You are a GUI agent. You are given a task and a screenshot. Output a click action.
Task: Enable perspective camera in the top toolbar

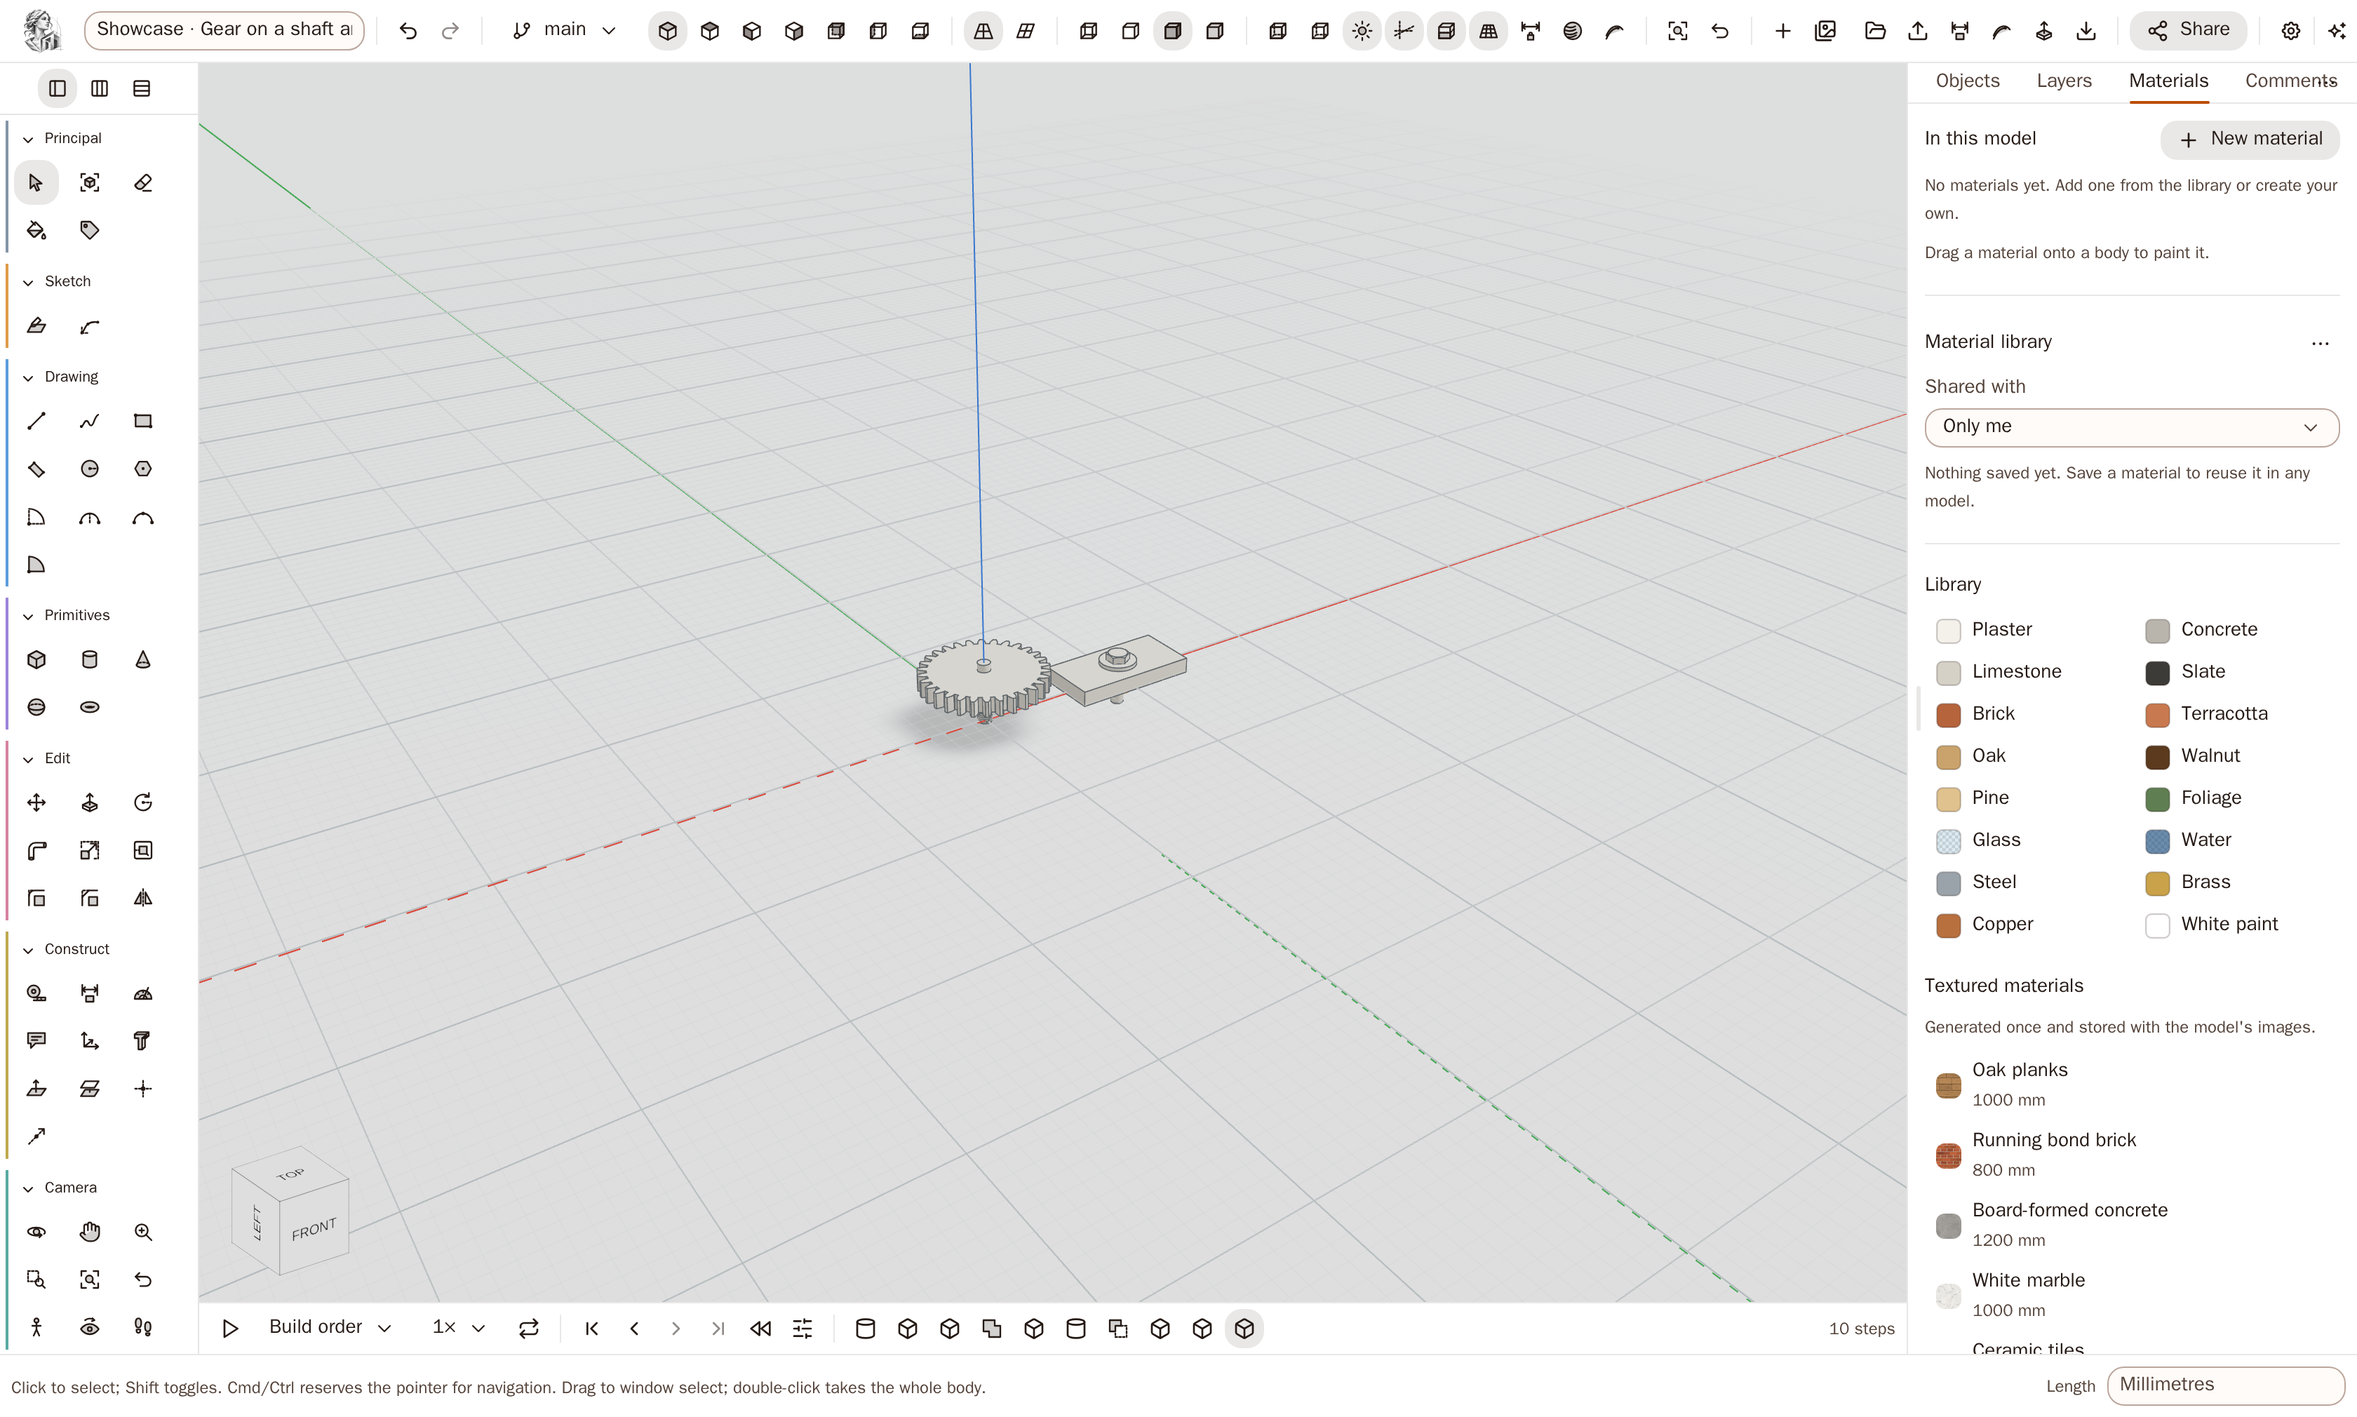coord(983,32)
